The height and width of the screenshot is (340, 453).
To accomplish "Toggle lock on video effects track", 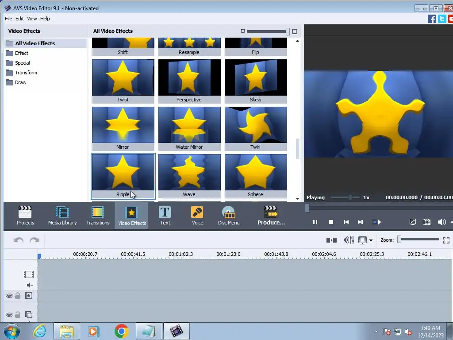I will pyautogui.click(x=18, y=295).
